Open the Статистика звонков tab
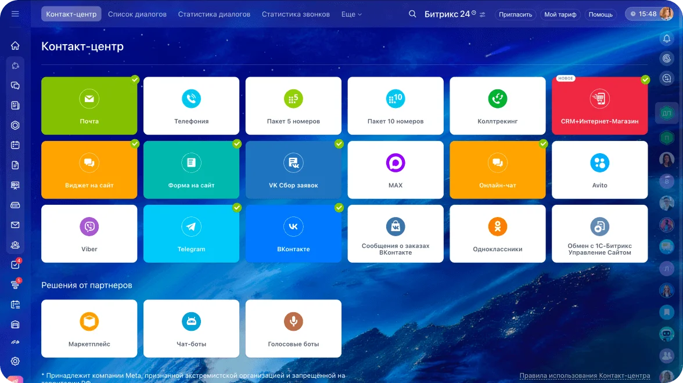683x383 pixels. [x=296, y=14]
